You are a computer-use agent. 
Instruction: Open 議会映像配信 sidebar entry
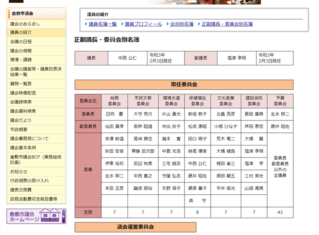(36, 93)
